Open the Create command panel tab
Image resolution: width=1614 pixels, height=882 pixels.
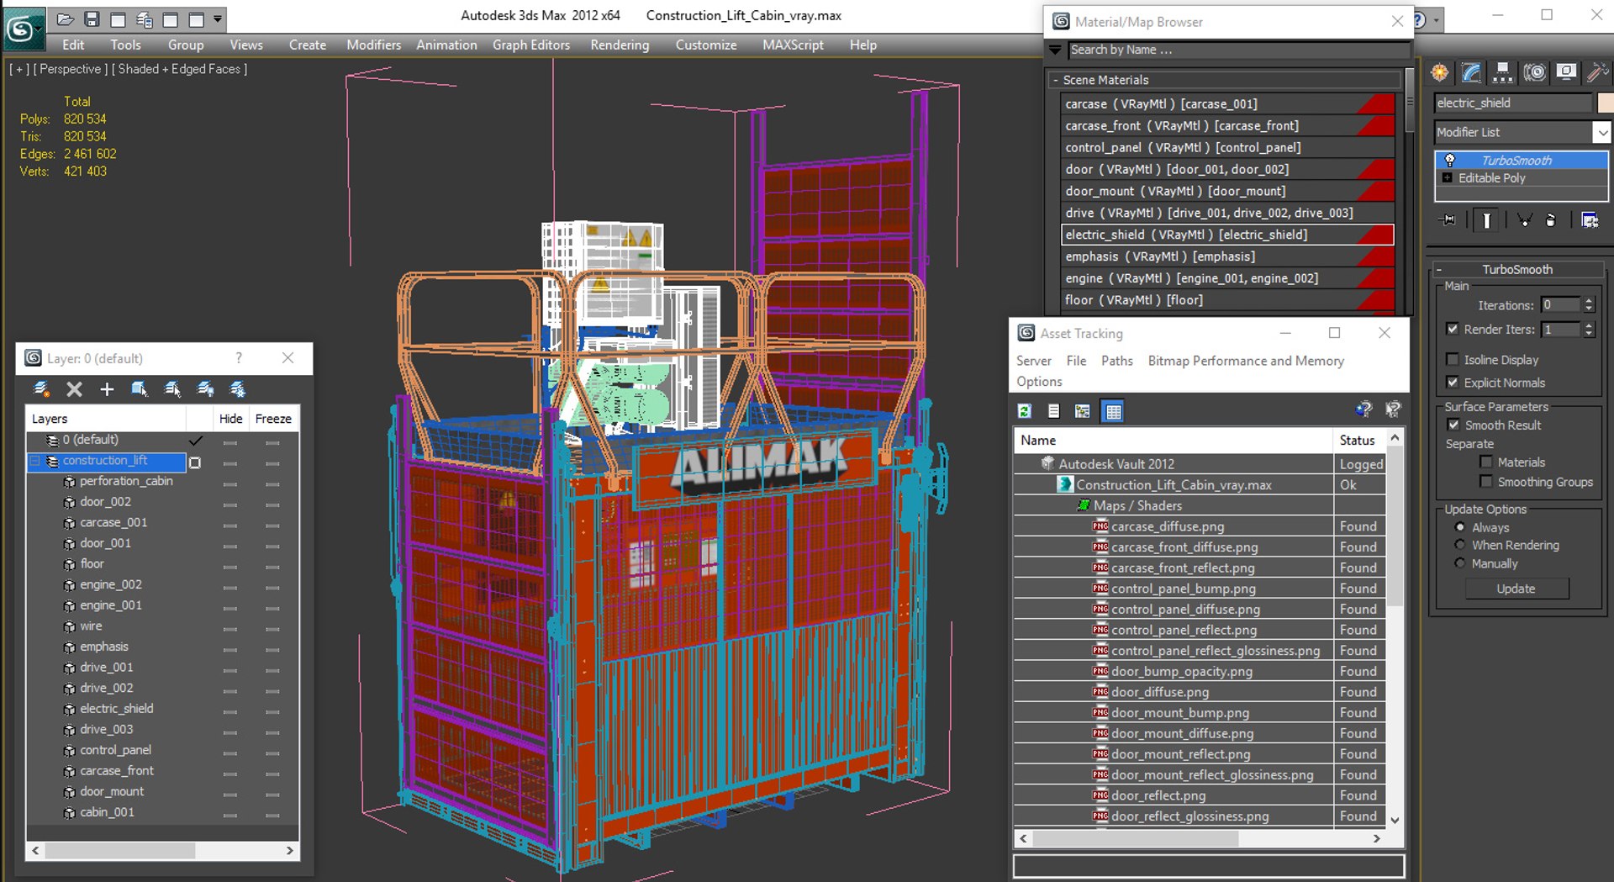(x=1440, y=73)
